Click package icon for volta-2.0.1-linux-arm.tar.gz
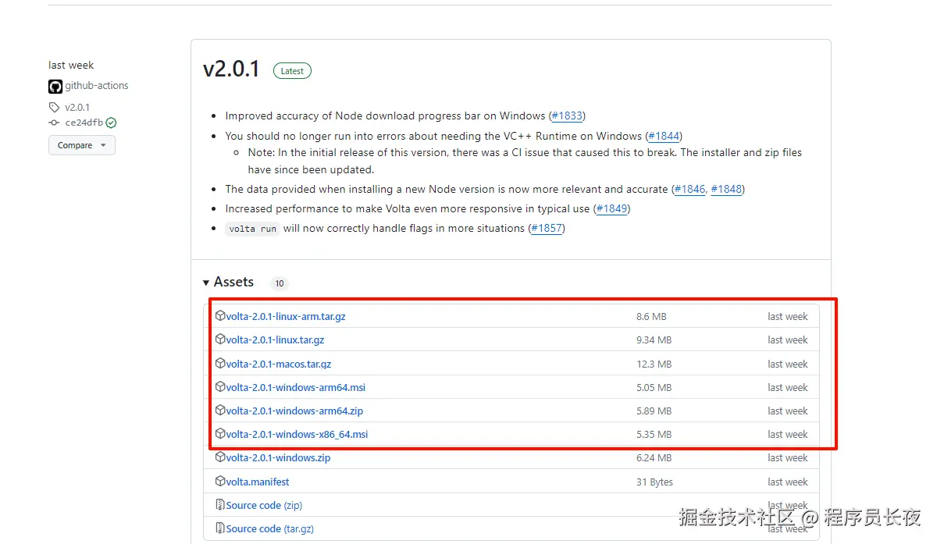Image resolution: width=937 pixels, height=544 pixels. 220,316
